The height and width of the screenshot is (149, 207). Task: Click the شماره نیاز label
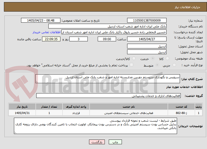195,21
